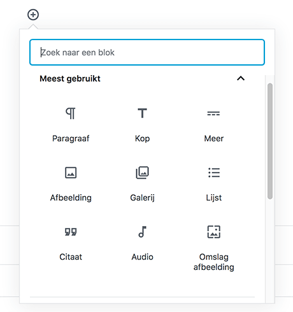Insert the Audio block
Screen dimensions: 293x312
point(142,232)
